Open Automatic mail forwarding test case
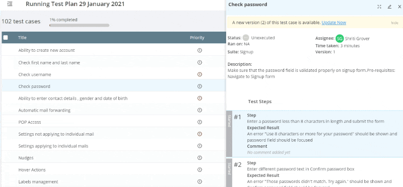This screenshot has height=187, width=403. click(44, 110)
